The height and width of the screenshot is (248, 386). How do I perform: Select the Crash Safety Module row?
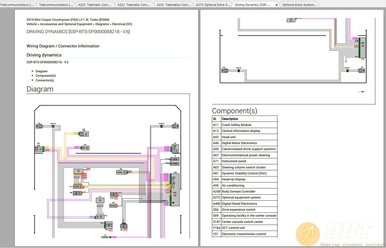tap(245, 125)
